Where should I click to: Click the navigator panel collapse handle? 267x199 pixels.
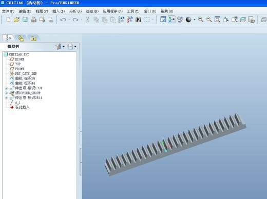tap(81, 131)
